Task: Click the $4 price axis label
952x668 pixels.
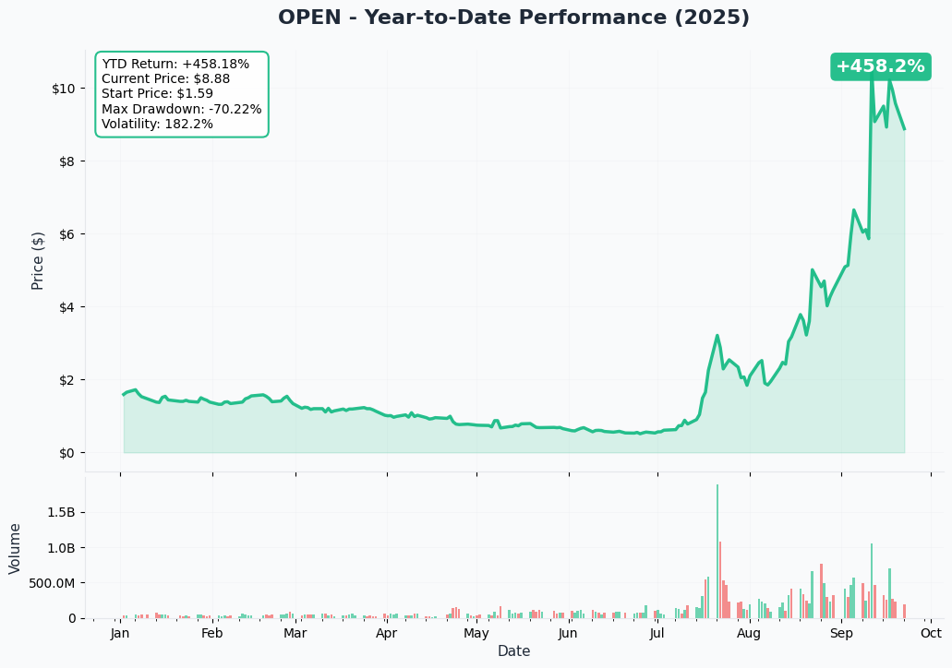Action: pyautogui.click(x=67, y=307)
